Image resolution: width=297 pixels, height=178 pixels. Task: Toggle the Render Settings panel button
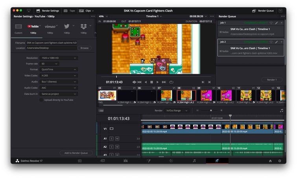pos(48,11)
